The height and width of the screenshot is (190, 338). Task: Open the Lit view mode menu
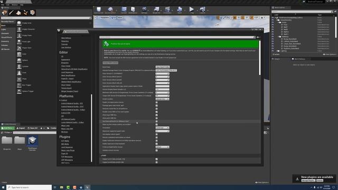pyautogui.click(x=114, y=17)
